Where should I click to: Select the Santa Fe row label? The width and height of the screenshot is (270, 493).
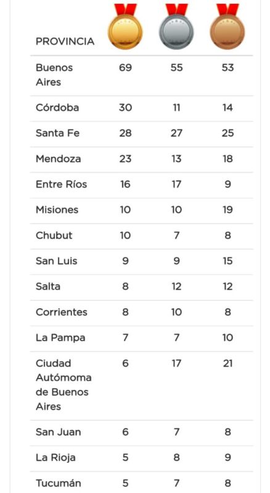[x=57, y=133]
